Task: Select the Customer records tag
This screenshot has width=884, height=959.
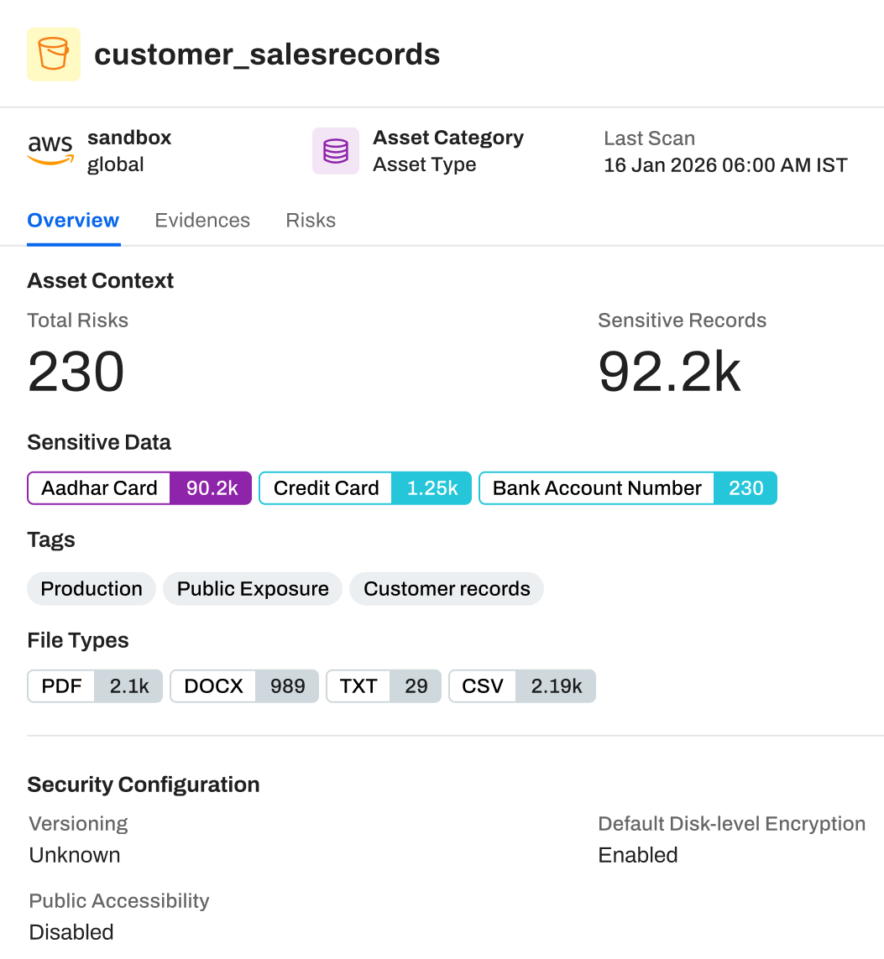Action: click(x=447, y=588)
